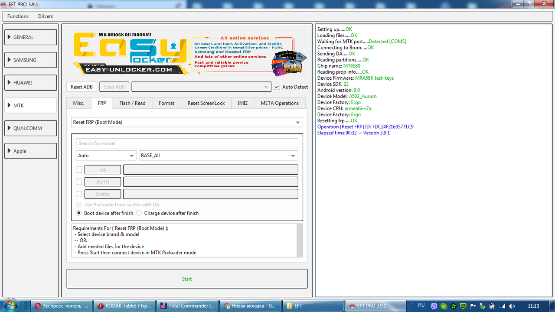Click the Show desktop strip
Screen dimensions: 555x312
tap(552, 305)
